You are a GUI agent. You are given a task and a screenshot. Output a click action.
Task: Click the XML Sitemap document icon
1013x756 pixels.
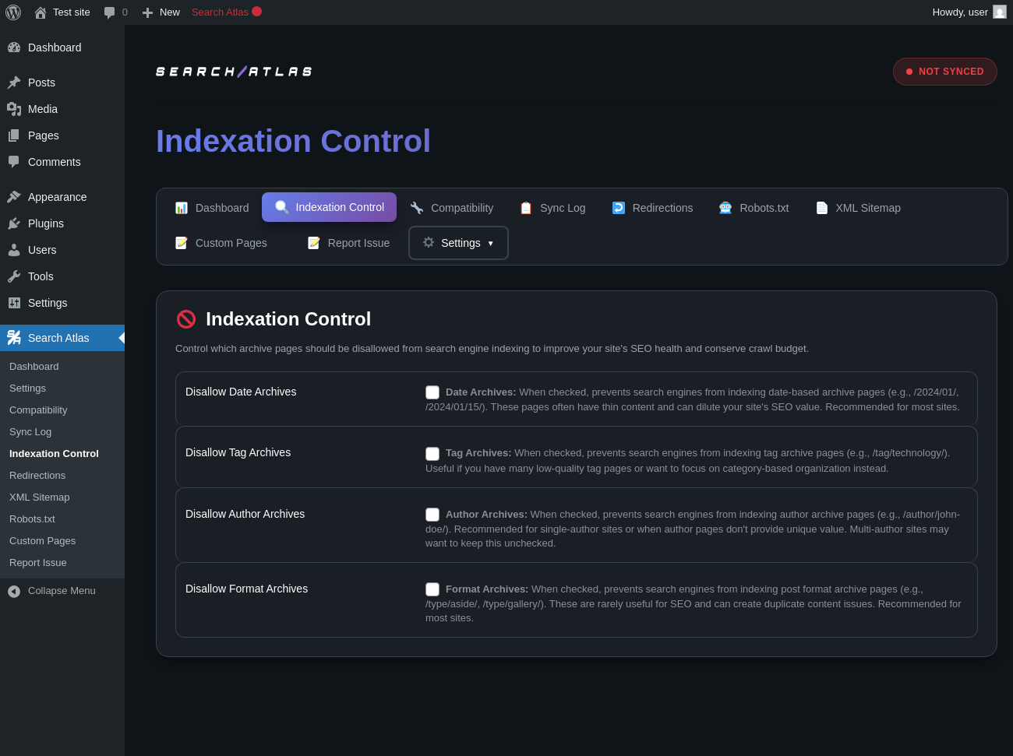tap(822, 208)
